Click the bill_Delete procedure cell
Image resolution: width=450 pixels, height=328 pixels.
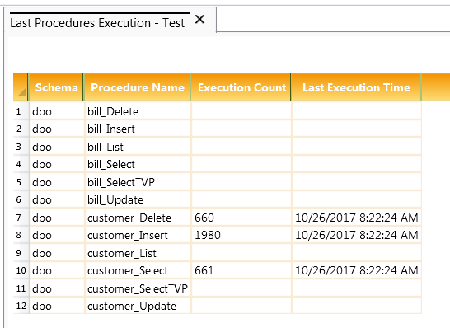pyautogui.click(x=138, y=111)
